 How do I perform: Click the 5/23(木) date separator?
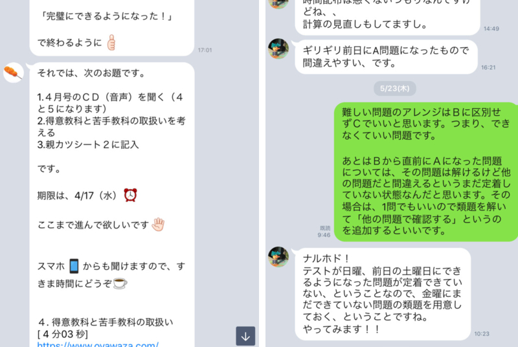[395, 89]
